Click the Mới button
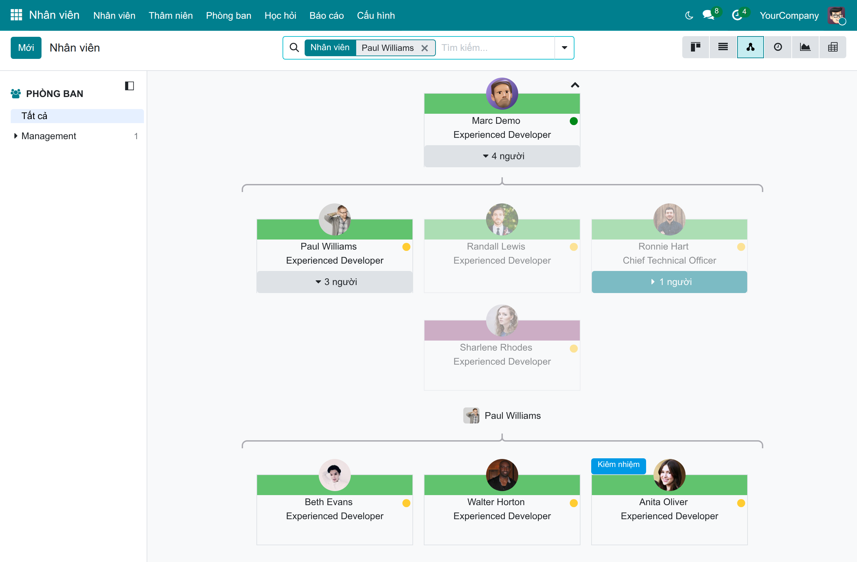 [x=26, y=48]
